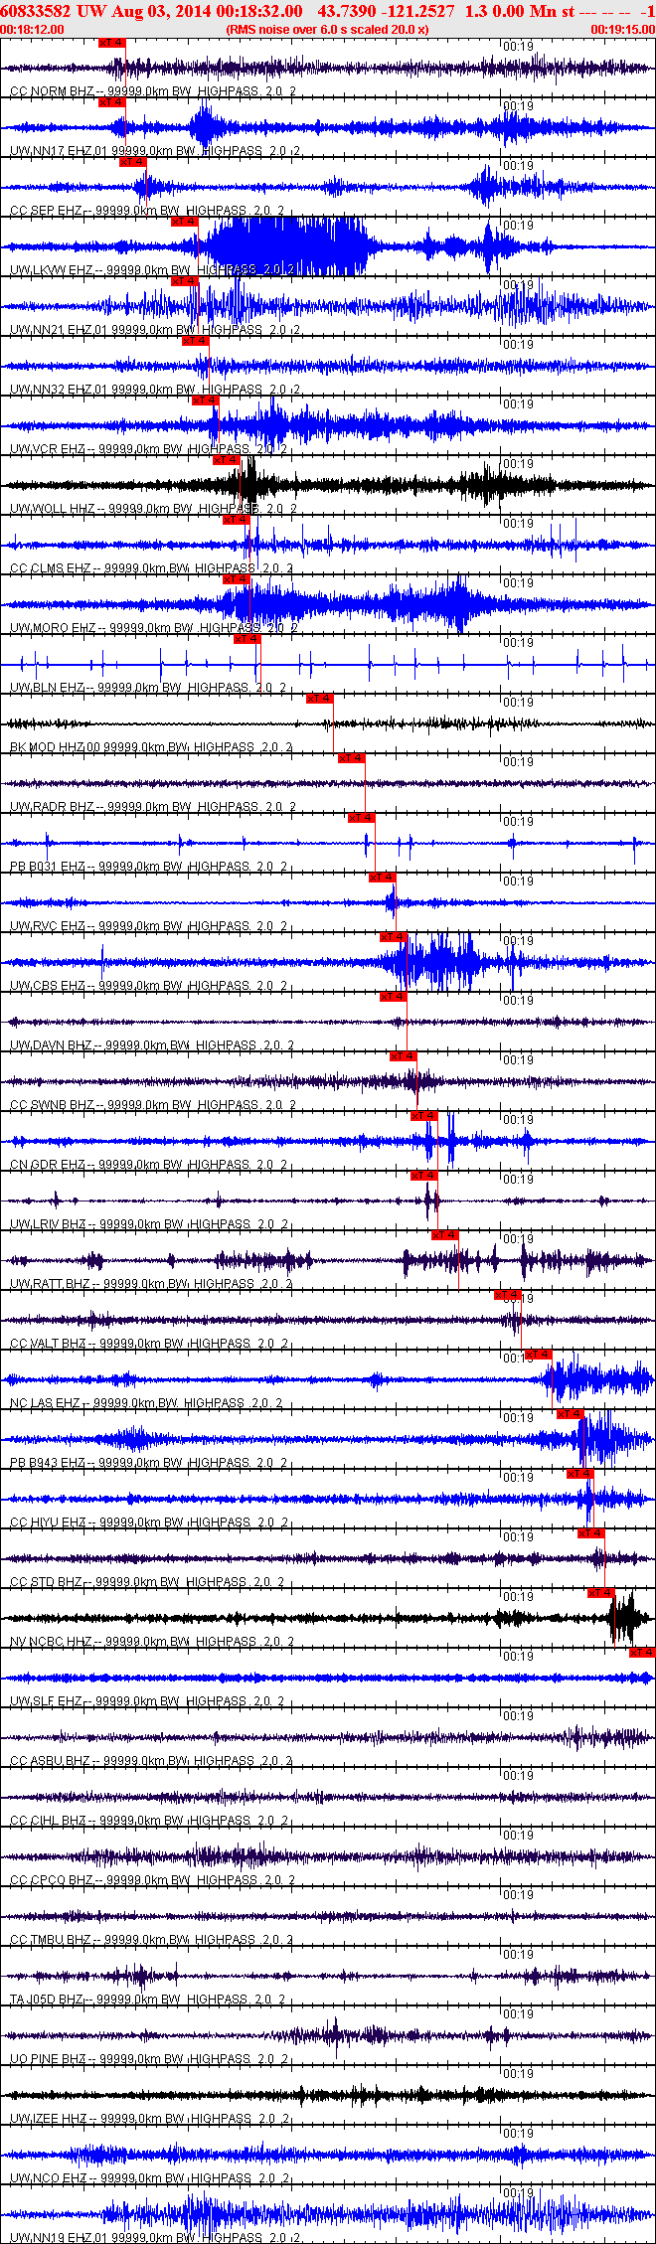Image resolution: width=656 pixels, height=2244 pixels.
Task: Select the UW.CBS EHZ trace label
Action: [148, 986]
